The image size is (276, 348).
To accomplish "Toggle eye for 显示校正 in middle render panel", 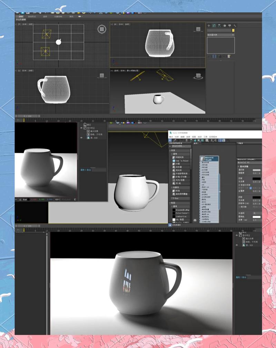I will [x=81, y=128].
